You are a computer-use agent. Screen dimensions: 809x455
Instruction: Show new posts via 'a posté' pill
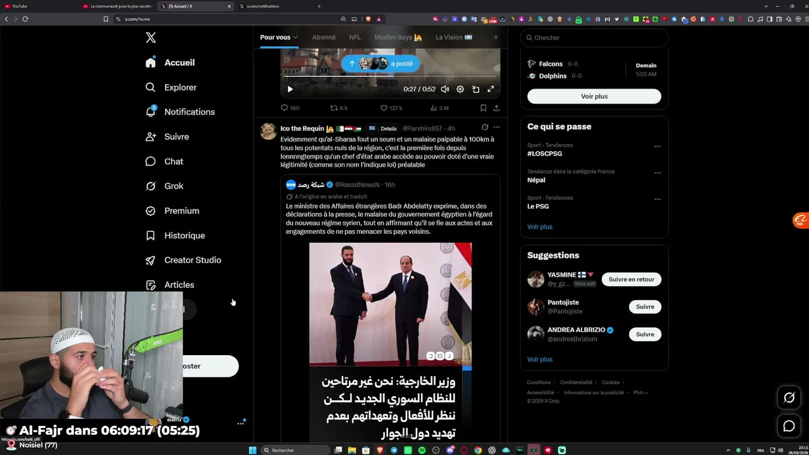tap(380, 64)
